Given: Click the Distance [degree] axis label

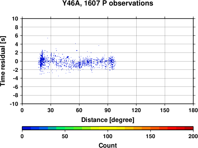Looking at the screenshot, I should (x=108, y=120).
